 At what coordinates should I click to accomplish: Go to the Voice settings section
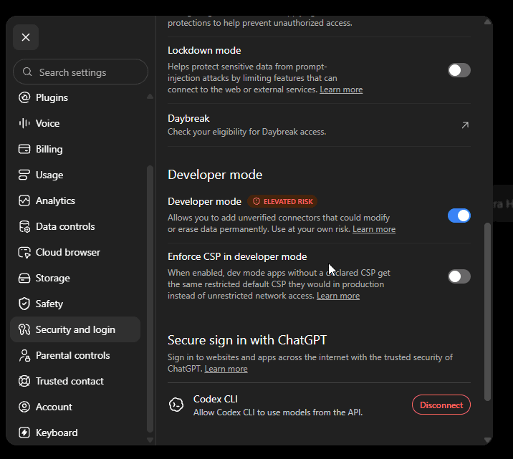75,123
